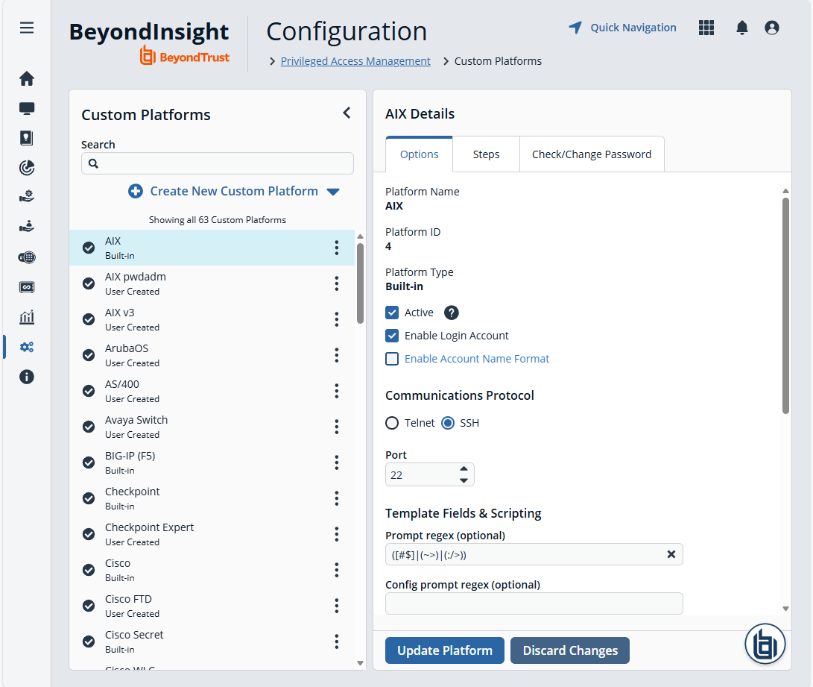
Task: Click the Custom Platforms search field
Action: pos(218,163)
